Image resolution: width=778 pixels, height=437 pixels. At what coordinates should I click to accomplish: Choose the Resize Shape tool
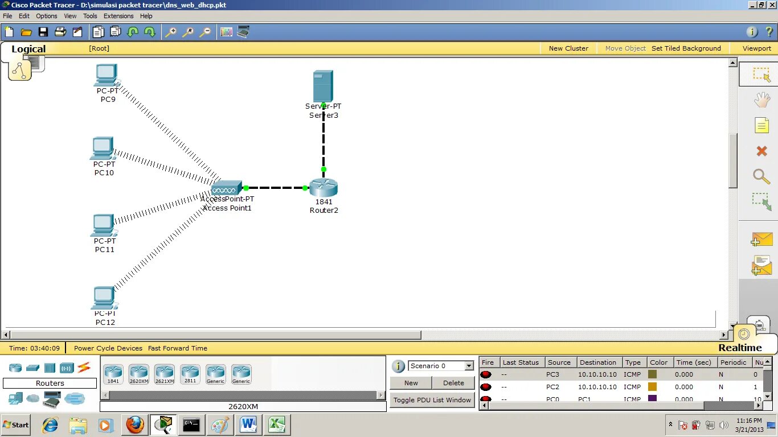pyautogui.click(x=761, y=201)
